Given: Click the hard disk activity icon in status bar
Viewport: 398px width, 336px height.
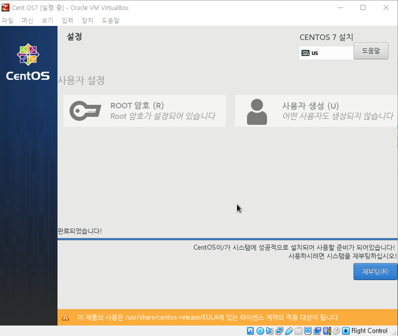Looking at the screenshot, I should click(250, 330).
